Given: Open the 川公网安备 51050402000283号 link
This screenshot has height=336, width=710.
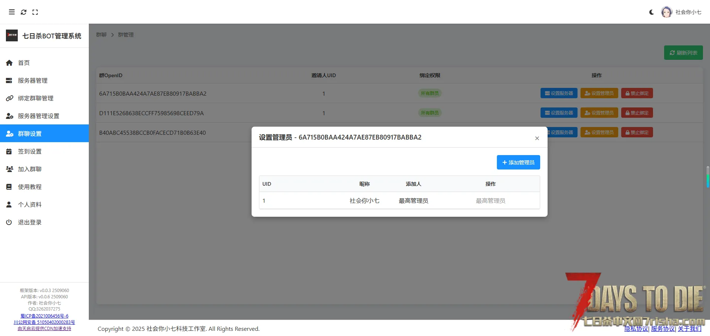Looking at the screenshot, I should [44, 322].
